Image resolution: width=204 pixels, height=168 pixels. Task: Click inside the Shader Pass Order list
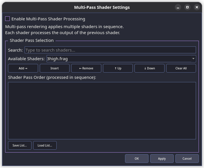(102, 111)
